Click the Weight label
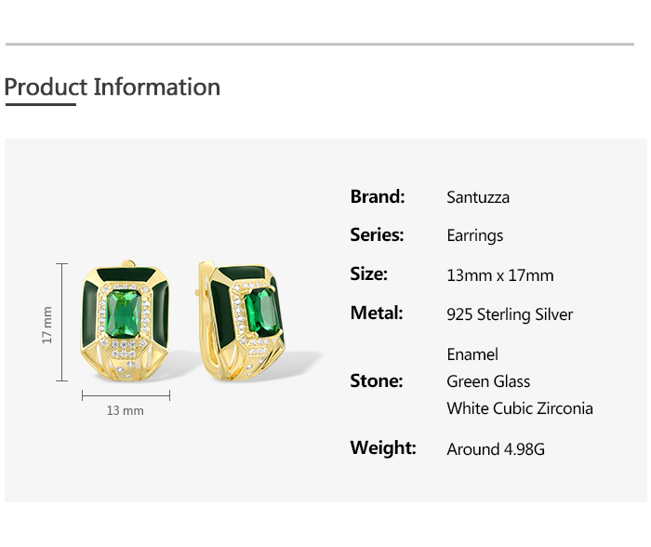 click(x=383, y=447)
